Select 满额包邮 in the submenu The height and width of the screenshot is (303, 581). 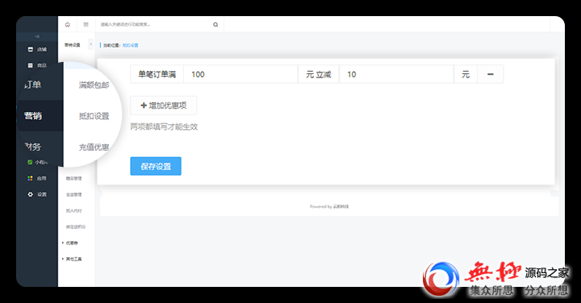[x=94, y=85]
